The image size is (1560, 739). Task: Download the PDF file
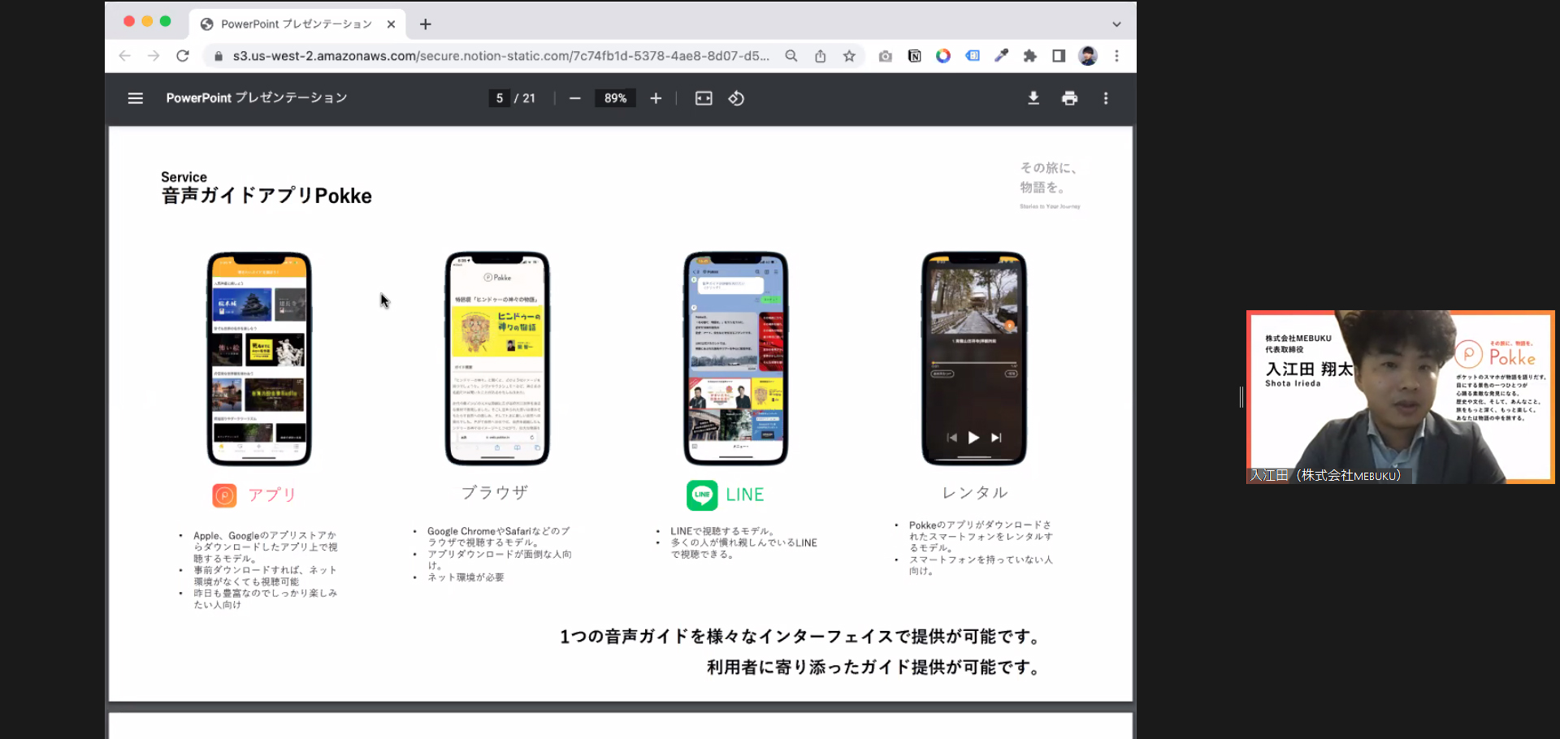point(1033,98)
